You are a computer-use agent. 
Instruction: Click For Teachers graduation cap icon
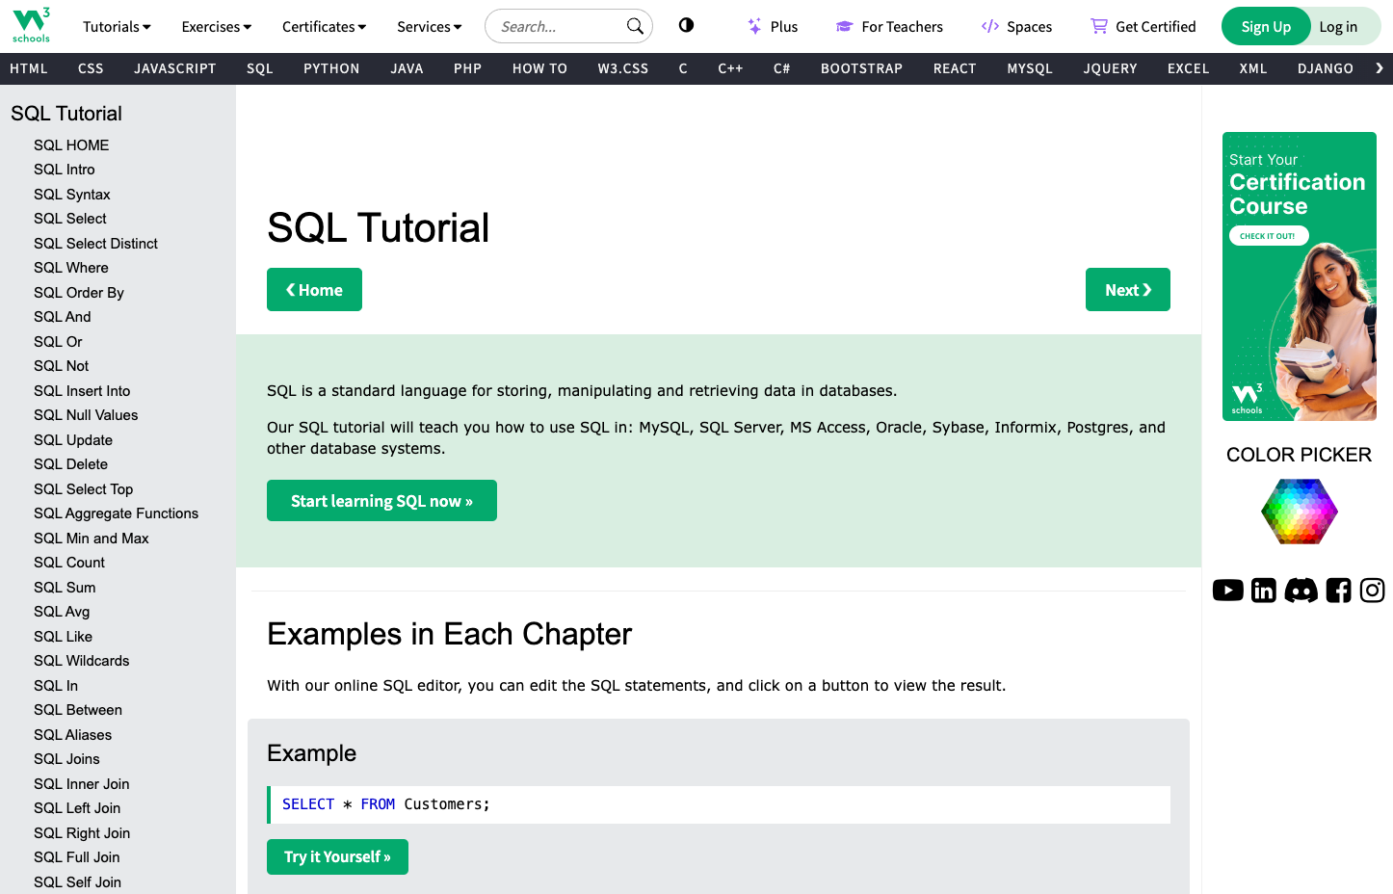[x=844, y=26]
